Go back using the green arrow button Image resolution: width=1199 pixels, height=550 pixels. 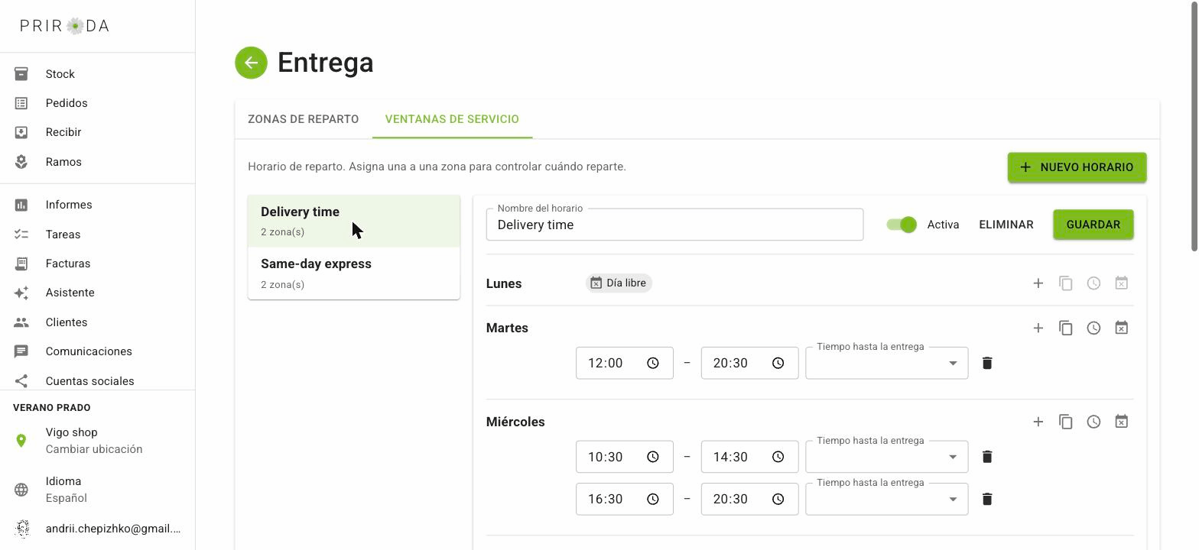251,63
